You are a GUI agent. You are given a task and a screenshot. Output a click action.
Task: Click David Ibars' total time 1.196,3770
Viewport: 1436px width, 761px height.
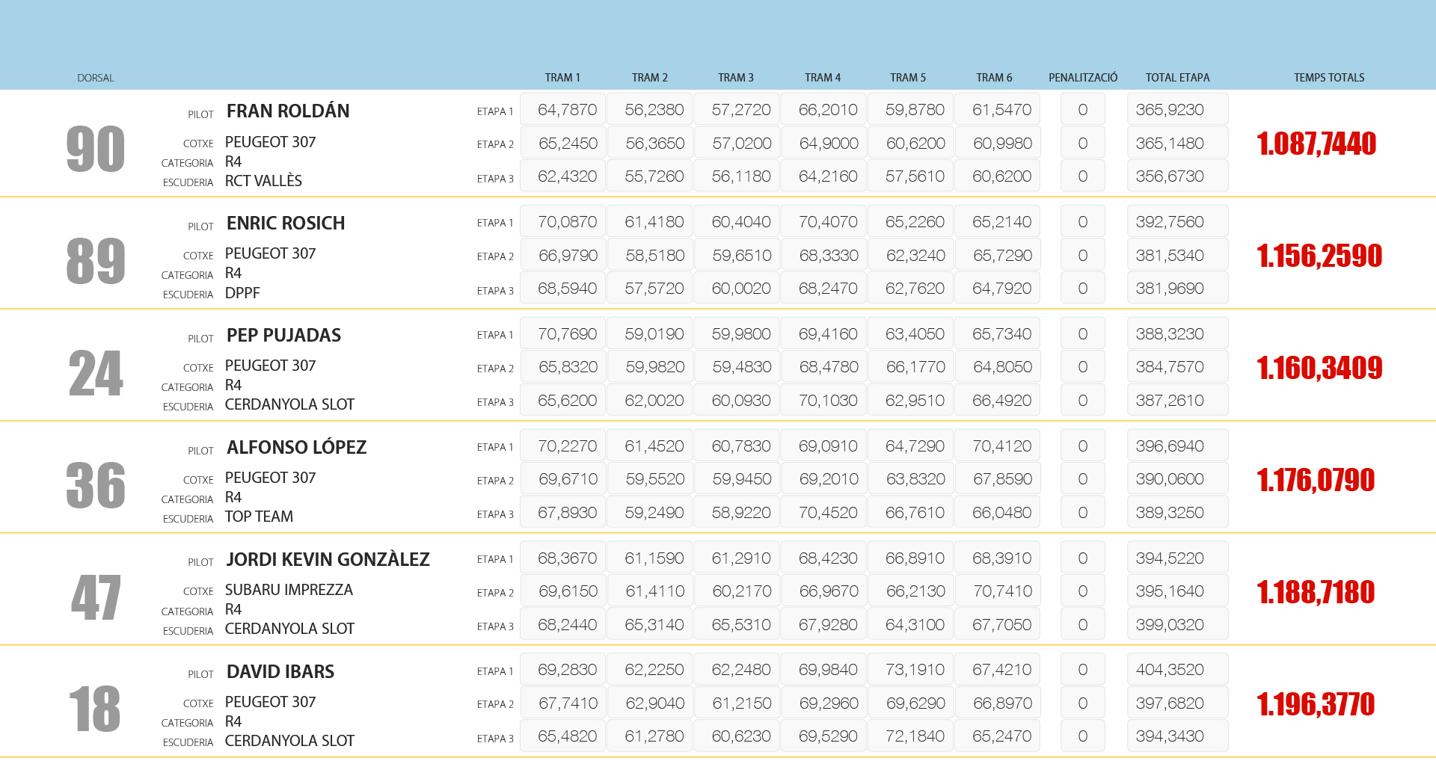(x=1316, y=704)
